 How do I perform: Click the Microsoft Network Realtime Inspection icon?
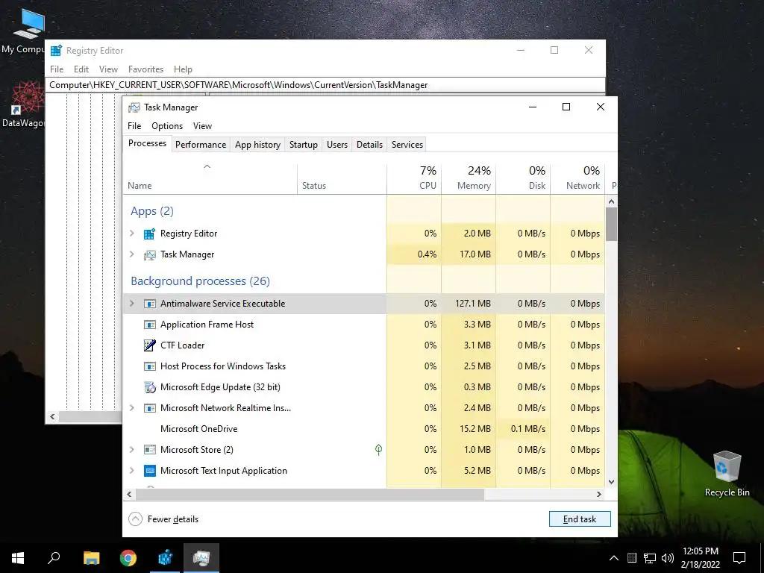(149, 408)
